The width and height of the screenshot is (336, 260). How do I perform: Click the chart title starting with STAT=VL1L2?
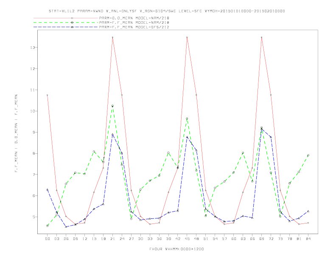167,11
